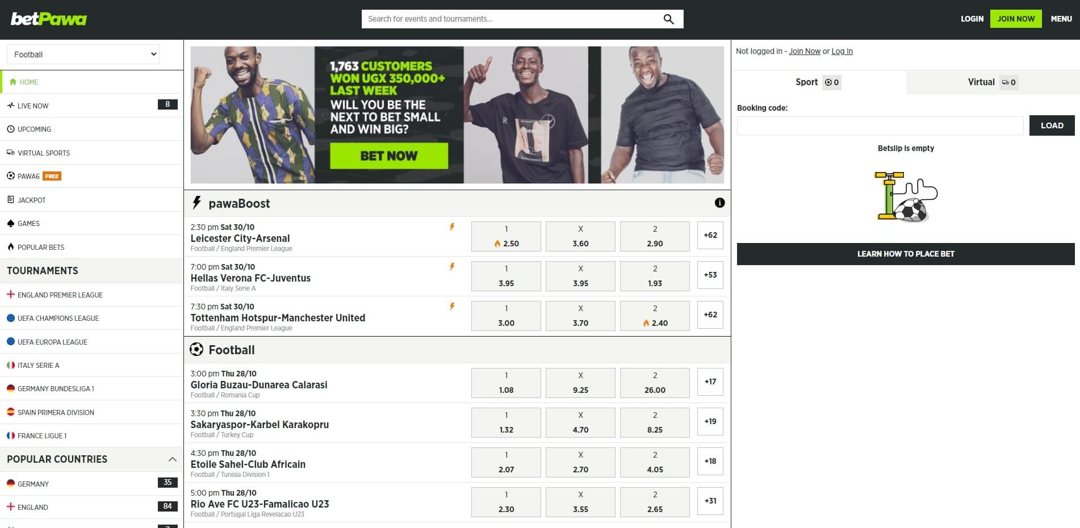
Task: Expand +62 more markets for Leicester-Arsenal
Action: click(x=710, y=235)
